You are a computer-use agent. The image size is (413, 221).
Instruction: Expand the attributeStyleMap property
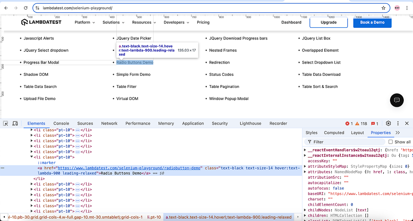coord(305,166)
